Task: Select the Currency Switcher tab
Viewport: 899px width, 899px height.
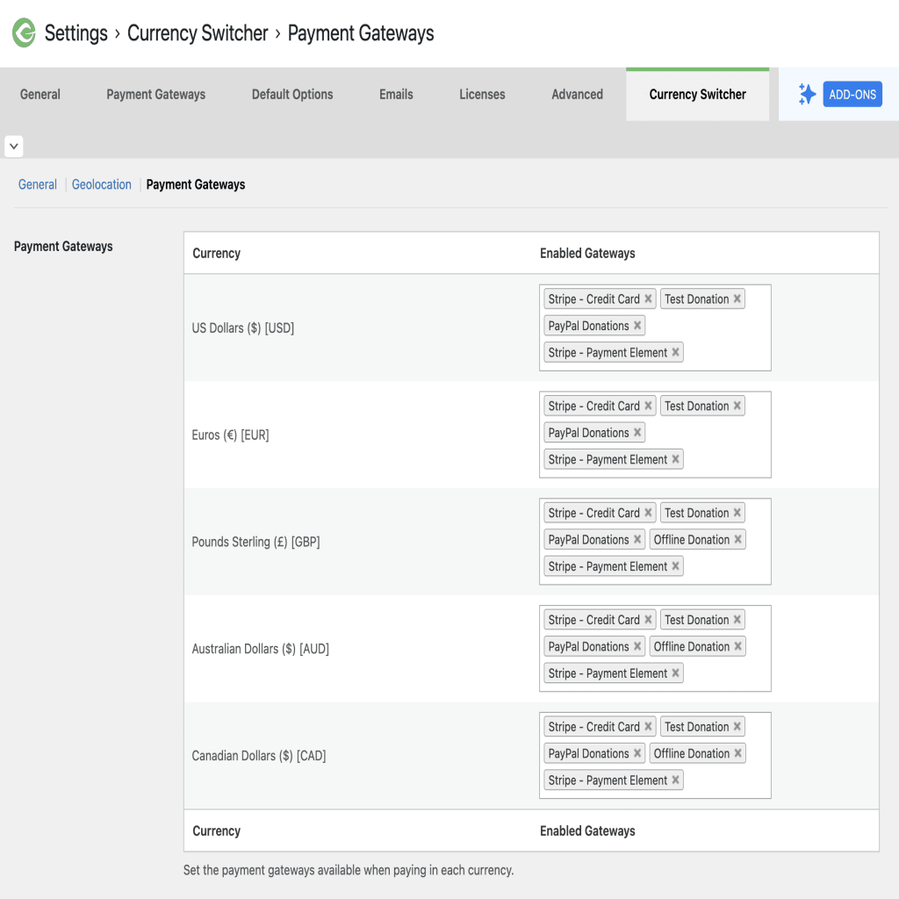Action: (698, 94)
